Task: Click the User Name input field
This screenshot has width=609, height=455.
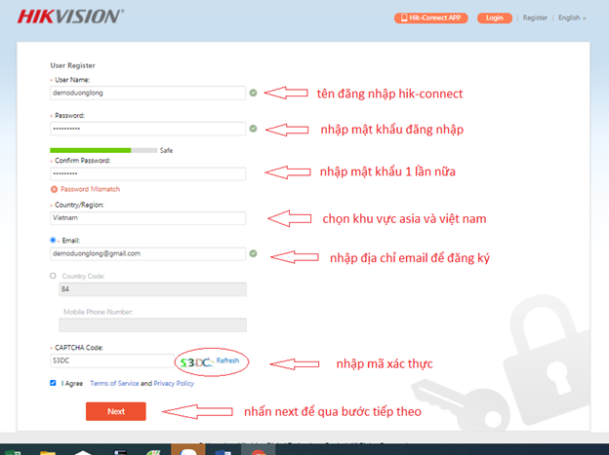Action: tap(148, 94)
